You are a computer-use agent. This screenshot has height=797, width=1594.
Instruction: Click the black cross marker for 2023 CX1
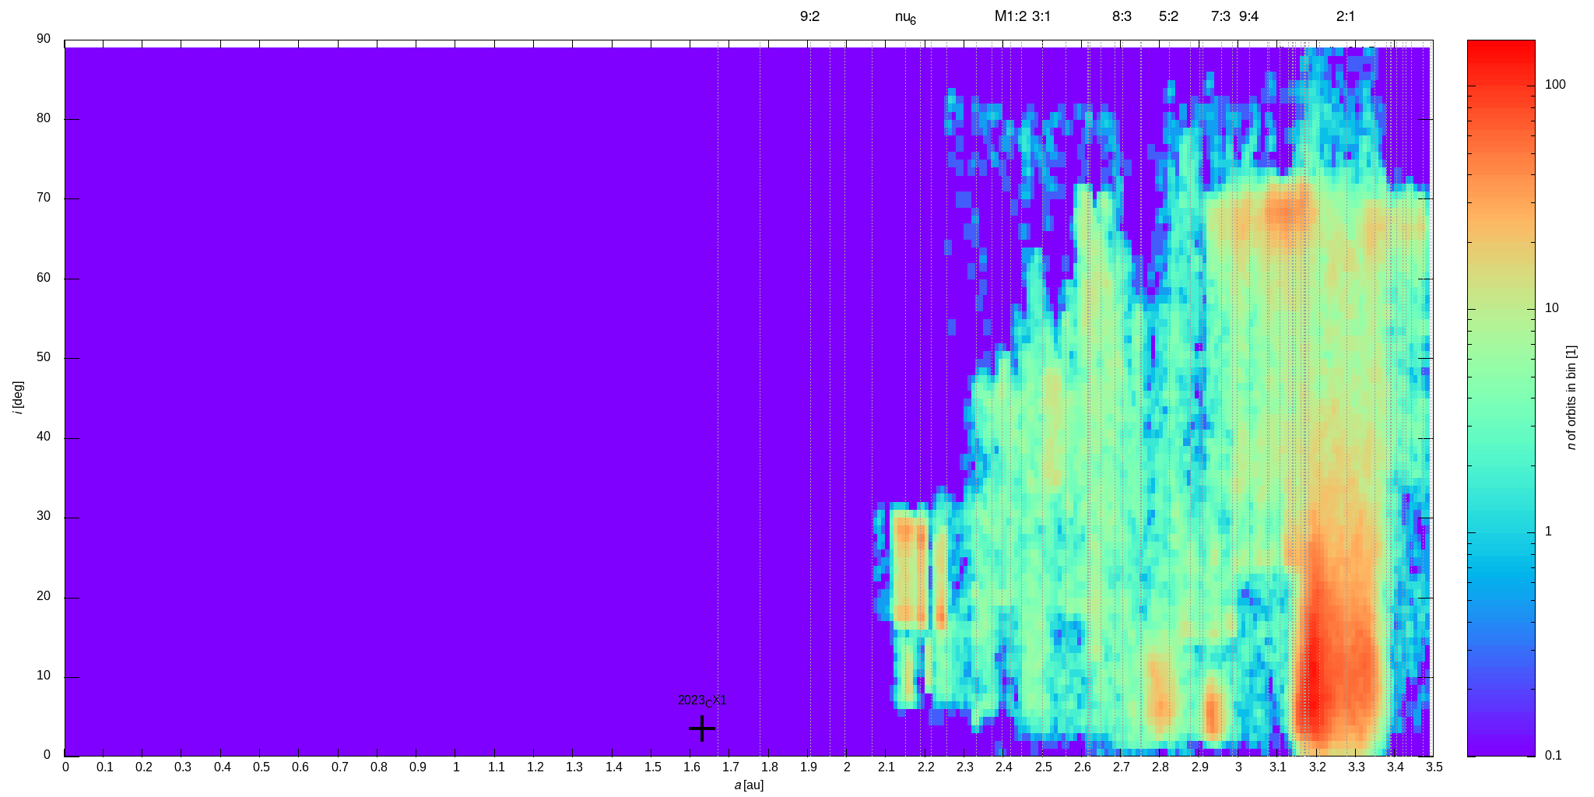702,729
